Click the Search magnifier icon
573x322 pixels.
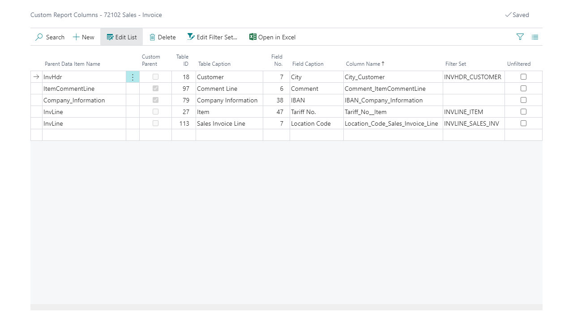point(39,37)
